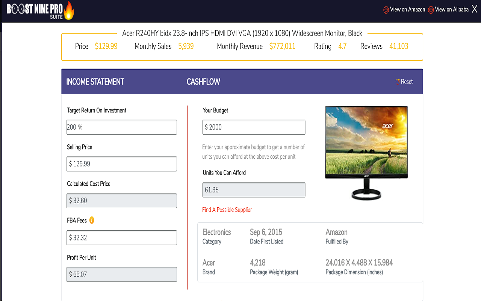This screenshot has height=301, width=481.
Task: Click the 5,939 monthly sales value
Action: (x=186, y=46)
